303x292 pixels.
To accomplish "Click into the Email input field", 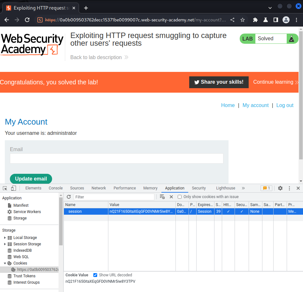I will [x=117, y=158].
